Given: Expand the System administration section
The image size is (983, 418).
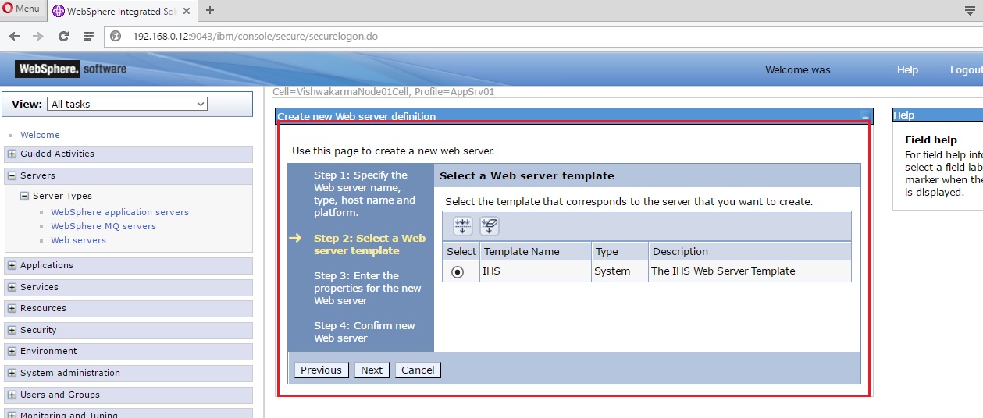Looking at the screenshot, I should [12, 374].
